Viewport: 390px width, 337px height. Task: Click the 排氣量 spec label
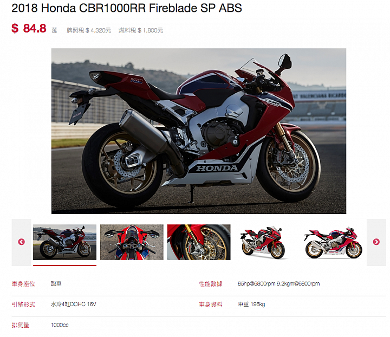(x=21, y=325)
